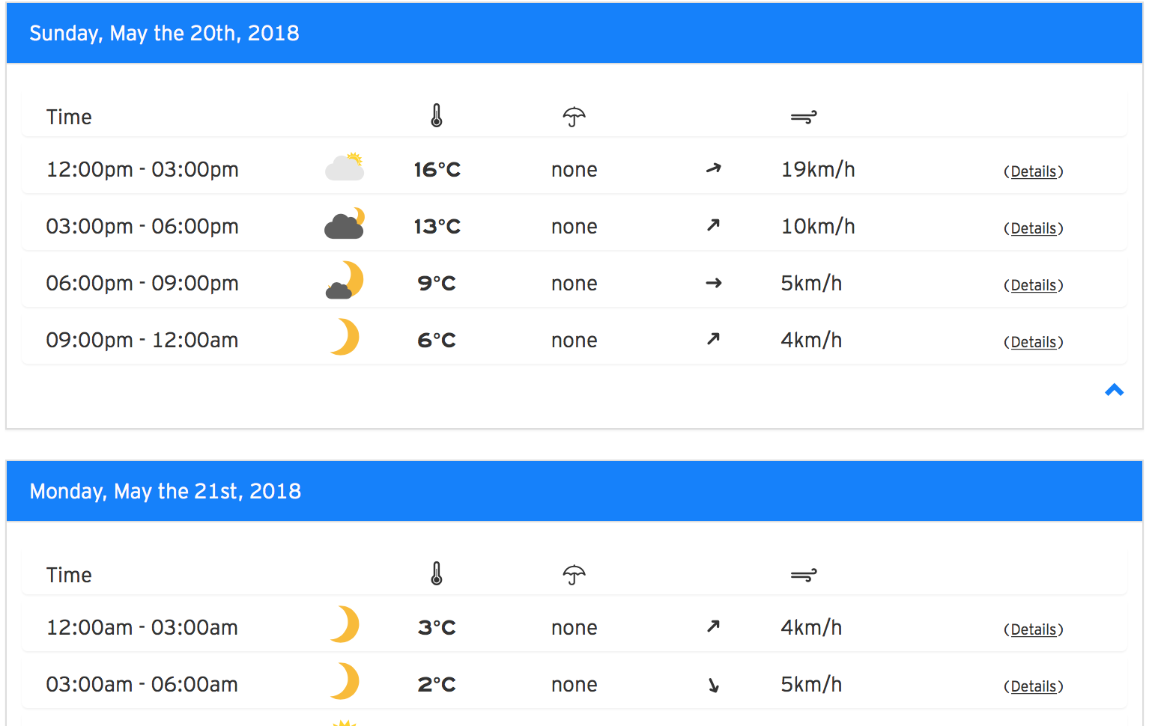Image resolution: width=1158 pixels, height=726 pixels.
Task: Click the Monday, May the 21st, 2018 header bar
Action: point(575,491)
